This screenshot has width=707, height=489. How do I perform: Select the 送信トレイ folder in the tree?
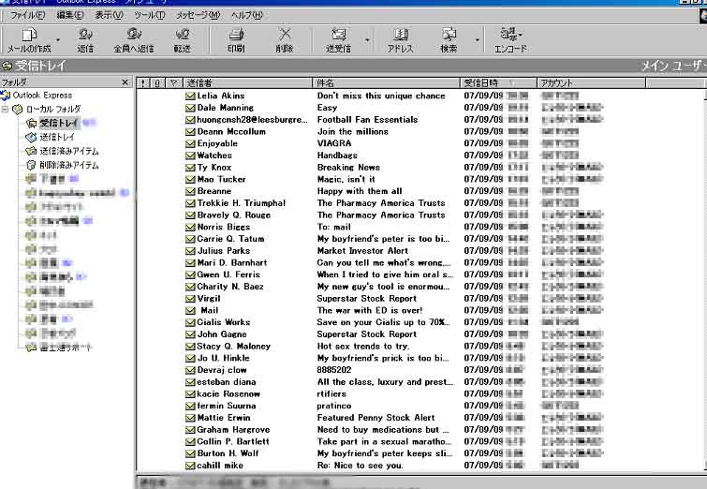tap(57, 137)
